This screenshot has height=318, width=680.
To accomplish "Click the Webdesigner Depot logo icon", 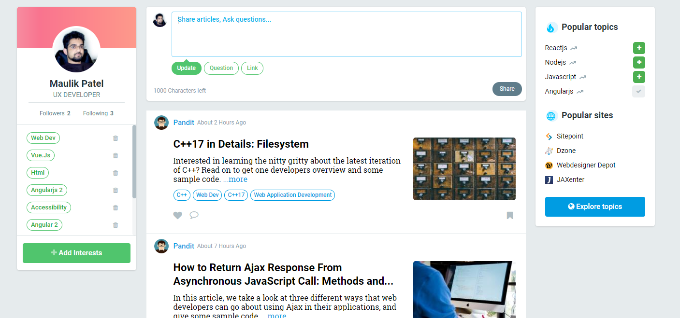I will click(x=549, y=165).
